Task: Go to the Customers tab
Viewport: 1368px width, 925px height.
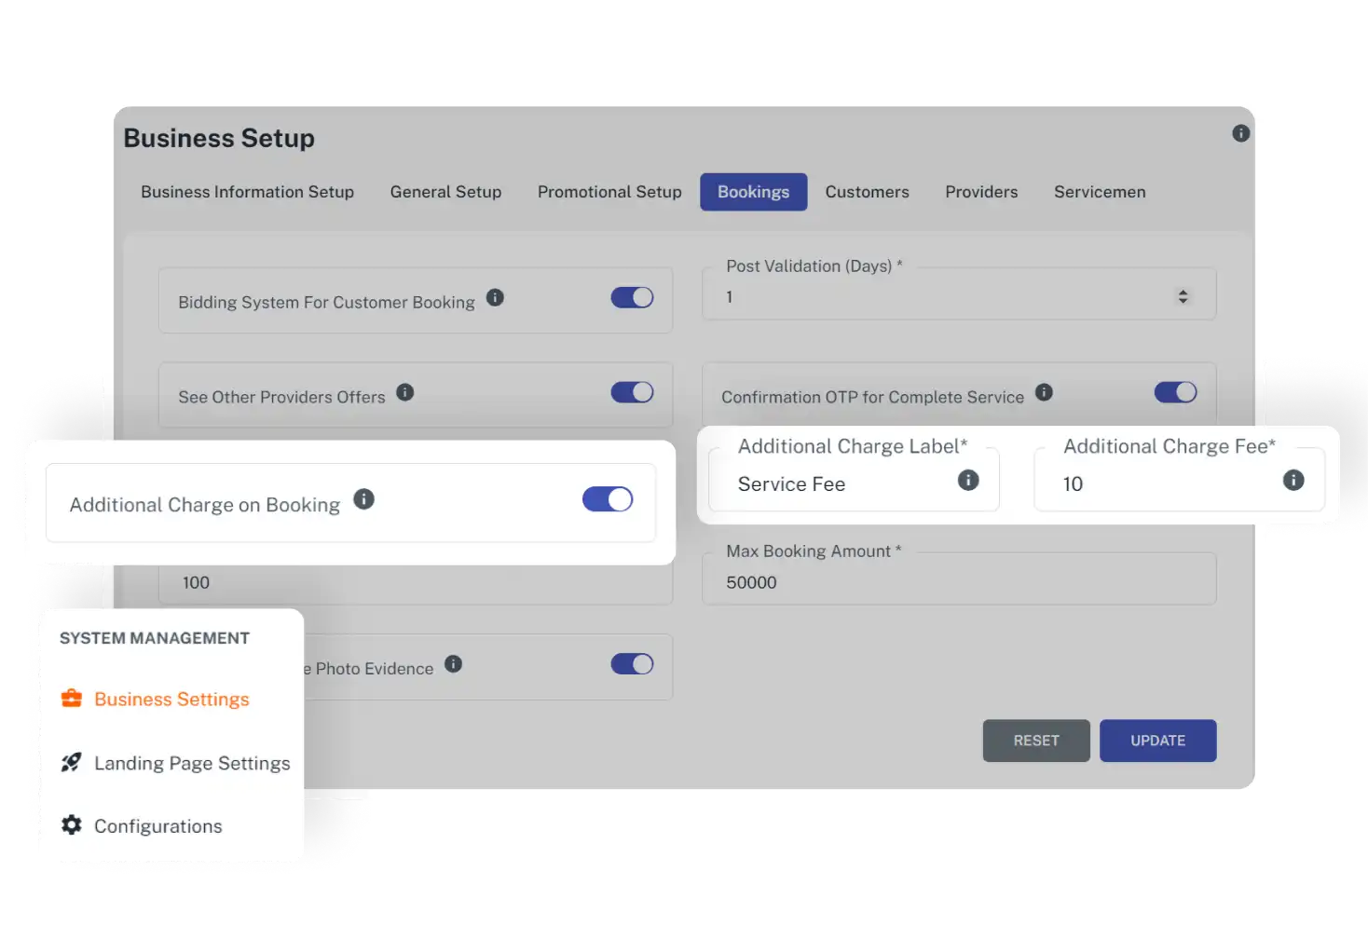Action: pyautogui.click(x=867, y=192)
